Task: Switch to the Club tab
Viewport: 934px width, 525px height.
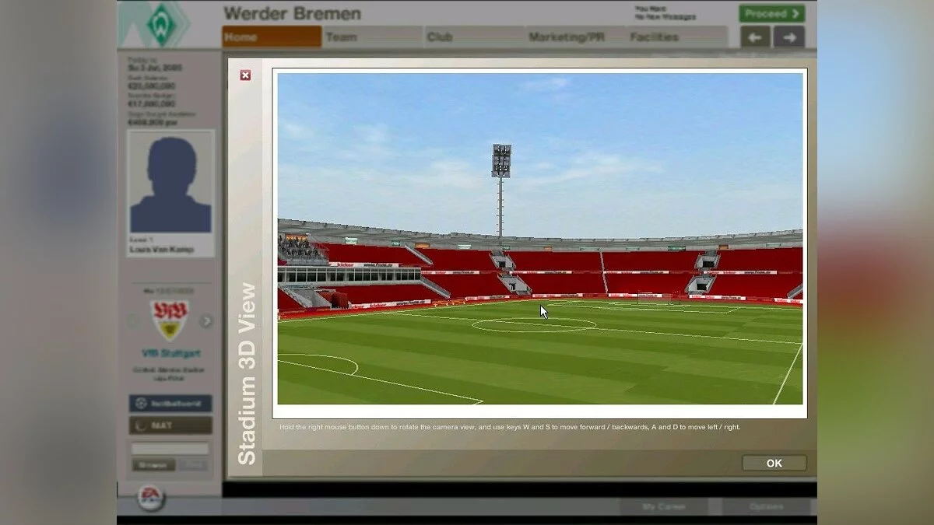Action: pyautogui.click(x=474, y=37)
